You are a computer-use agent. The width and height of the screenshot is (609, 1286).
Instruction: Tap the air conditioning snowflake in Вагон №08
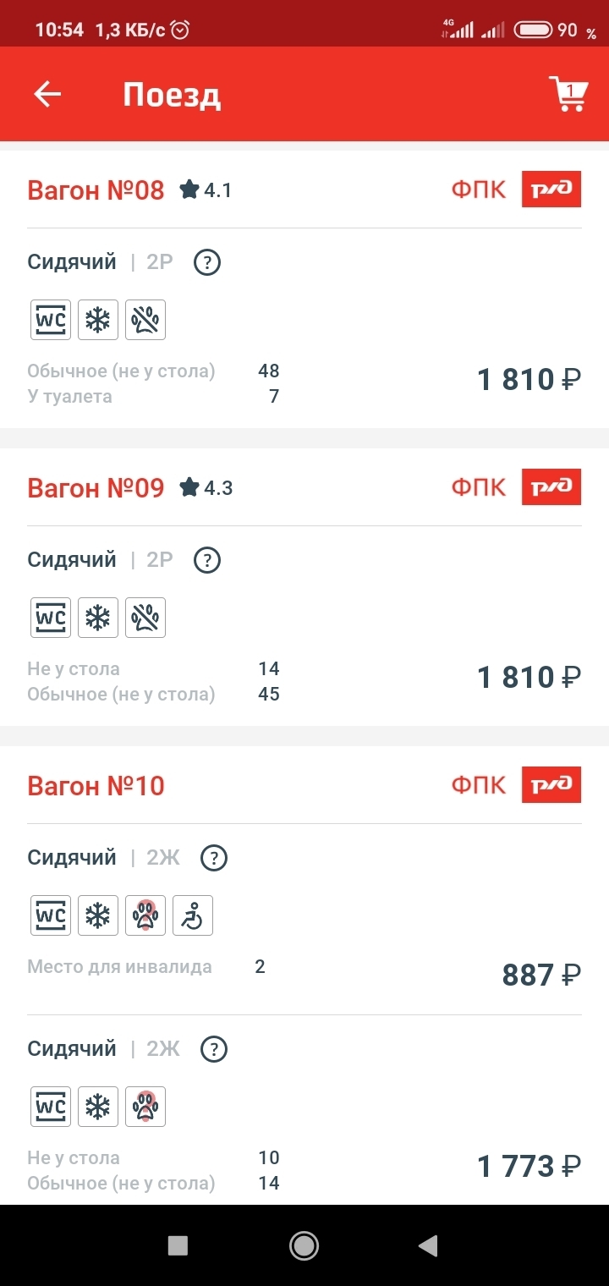98,320
